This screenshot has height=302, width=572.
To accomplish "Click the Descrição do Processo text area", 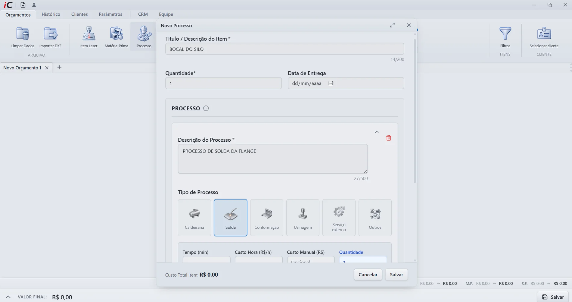I will click(273, 159).
